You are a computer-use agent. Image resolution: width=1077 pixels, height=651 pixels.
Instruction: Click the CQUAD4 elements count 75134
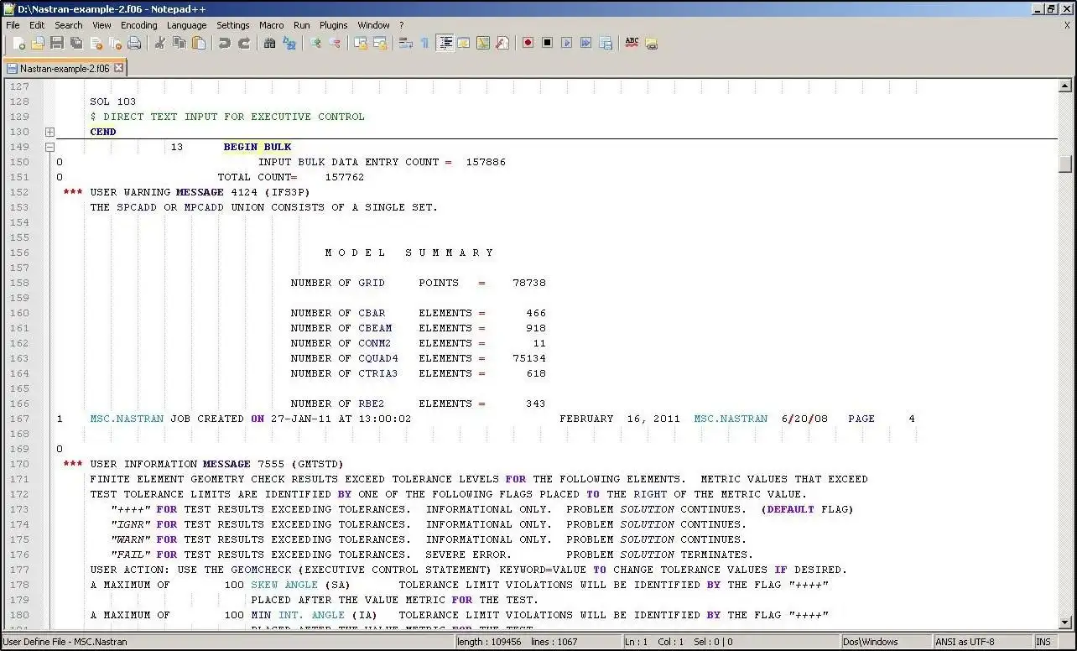point(529,358)
